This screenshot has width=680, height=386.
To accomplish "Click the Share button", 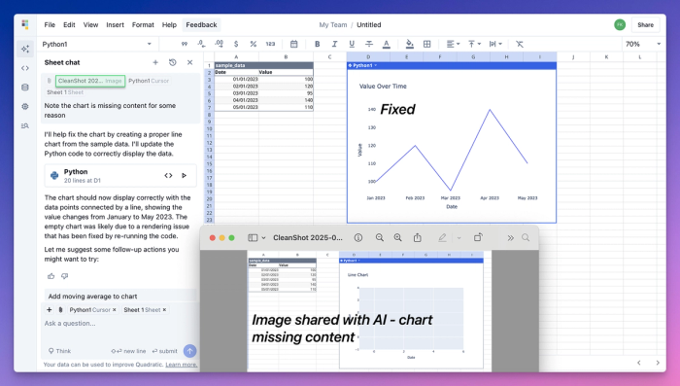I will [645, 24].
